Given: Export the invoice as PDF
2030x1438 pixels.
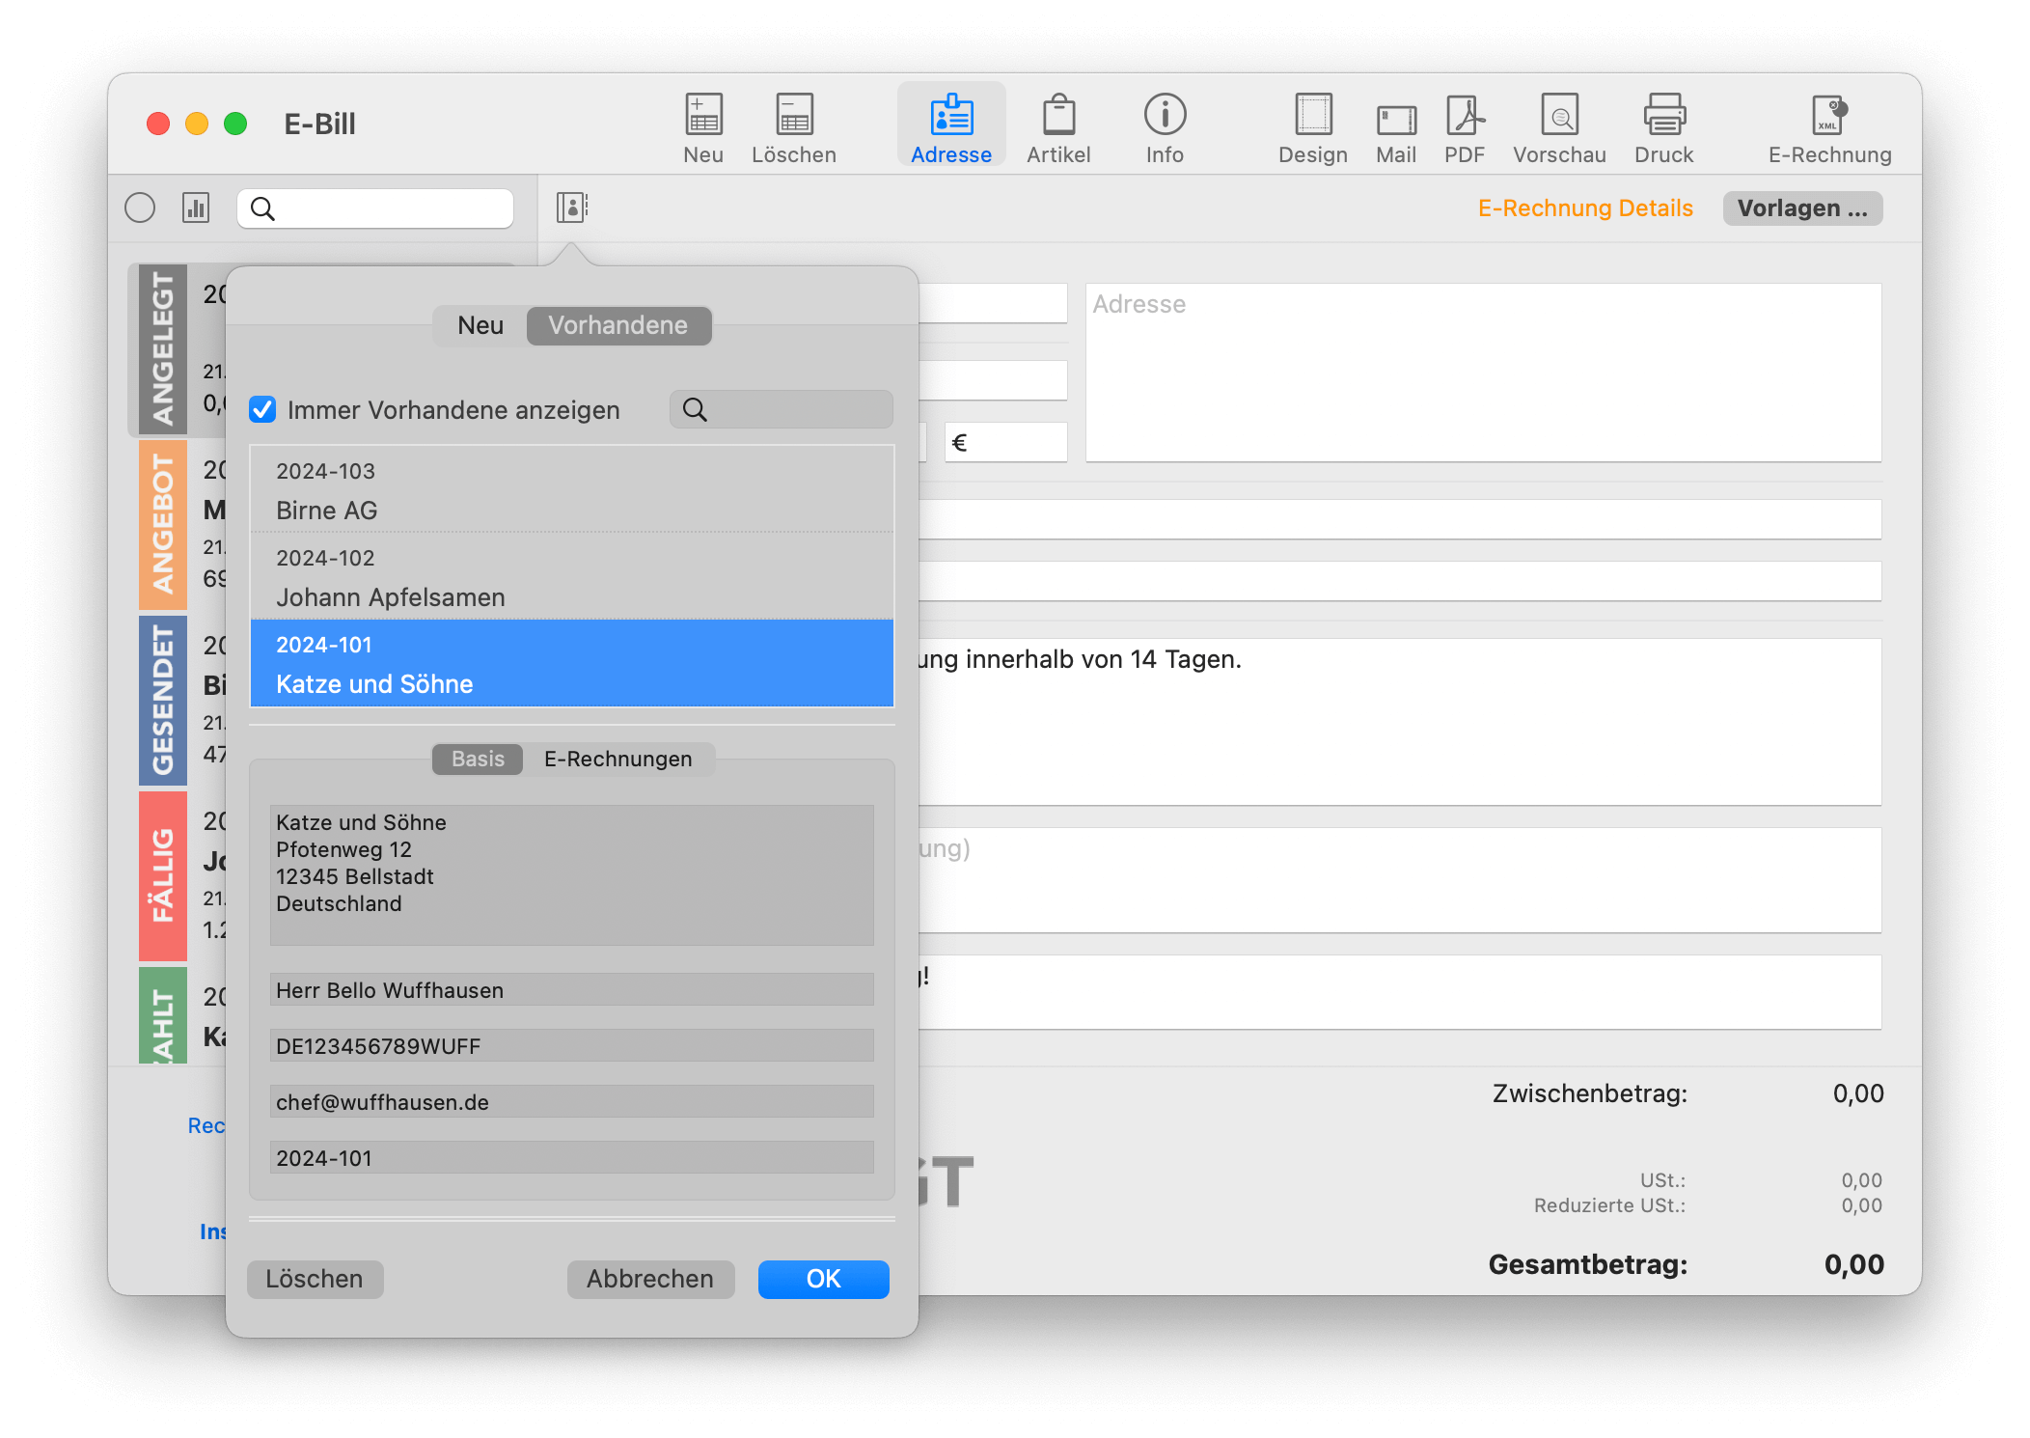Looking at the screenshot, I should tap(1463, 124).
